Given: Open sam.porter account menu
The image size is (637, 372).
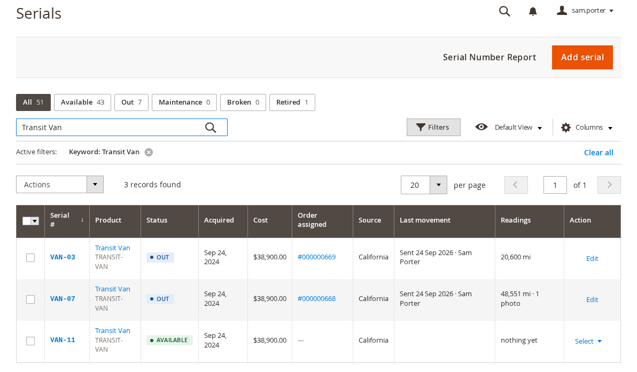Looking at the screenshot, I should [585, 11].
